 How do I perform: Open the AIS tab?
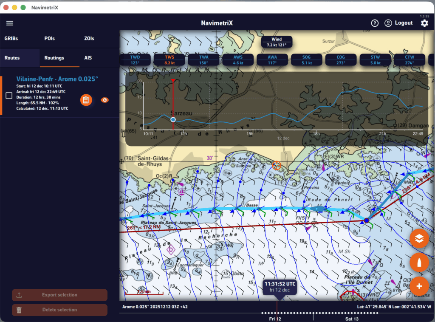pyautogui.click(x=88, y=58)
